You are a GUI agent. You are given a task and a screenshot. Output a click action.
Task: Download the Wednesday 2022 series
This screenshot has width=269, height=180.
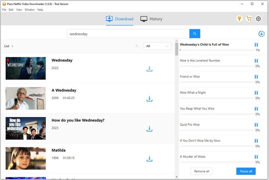click(x=149, y=69)
